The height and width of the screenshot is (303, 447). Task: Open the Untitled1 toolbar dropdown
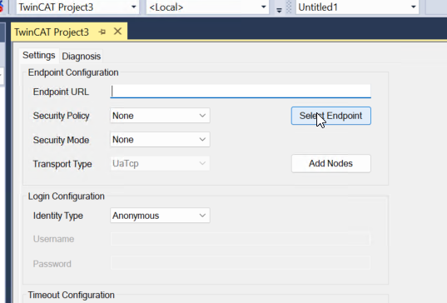[357, 7]
